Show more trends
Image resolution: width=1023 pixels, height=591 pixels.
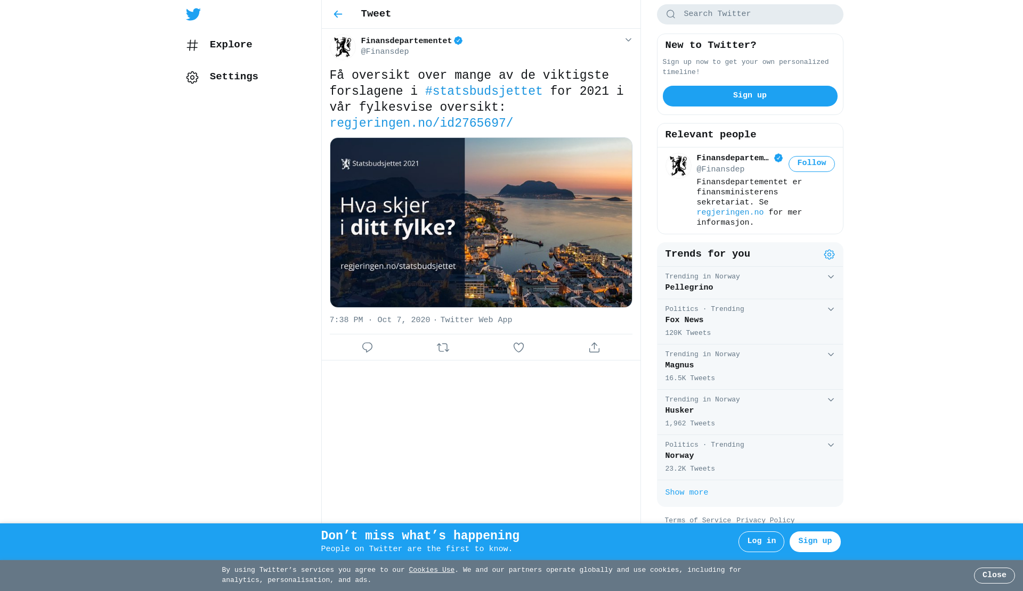pyautogui.click(x=687, y=493)
